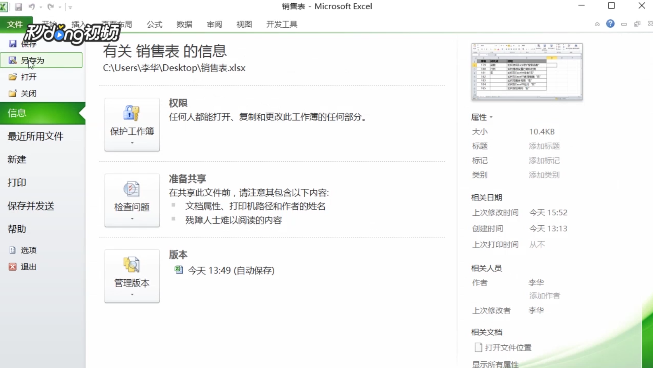Switch to the 公式 ribbon tab
Image resolution: width=653 pixels, height=368 pixels.
point(155,24)
